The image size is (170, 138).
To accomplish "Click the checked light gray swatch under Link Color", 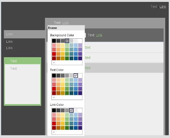I will (71, 110).
